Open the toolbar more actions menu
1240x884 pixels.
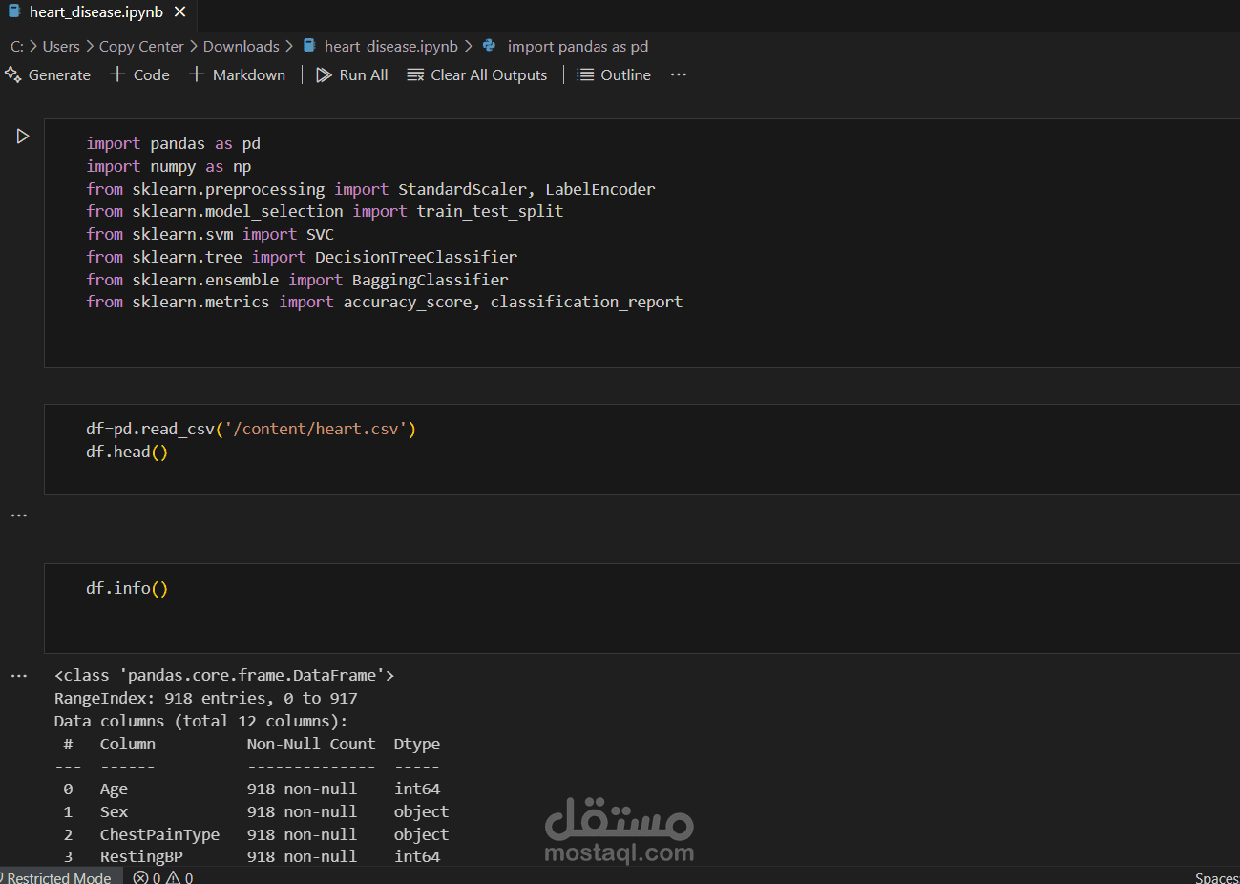678,74
